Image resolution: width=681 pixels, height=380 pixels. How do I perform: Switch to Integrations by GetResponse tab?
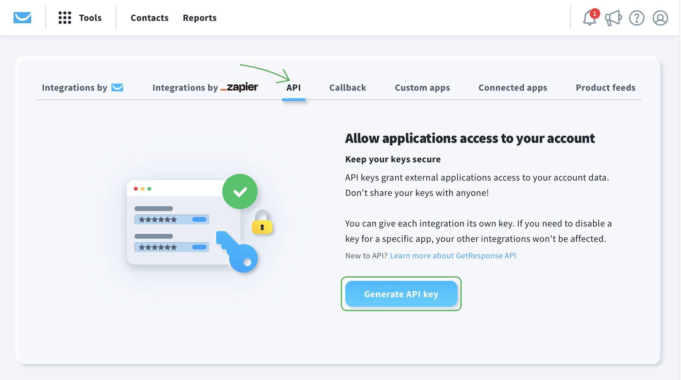coord(82,88)
